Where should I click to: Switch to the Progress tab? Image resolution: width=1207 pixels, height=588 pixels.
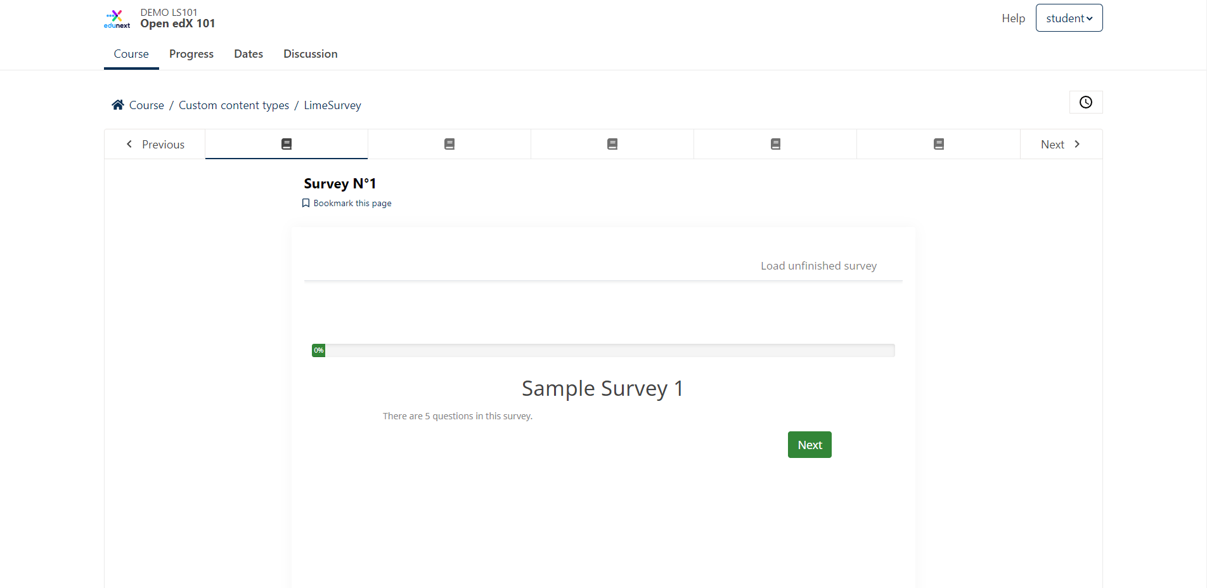pos(191,54)
